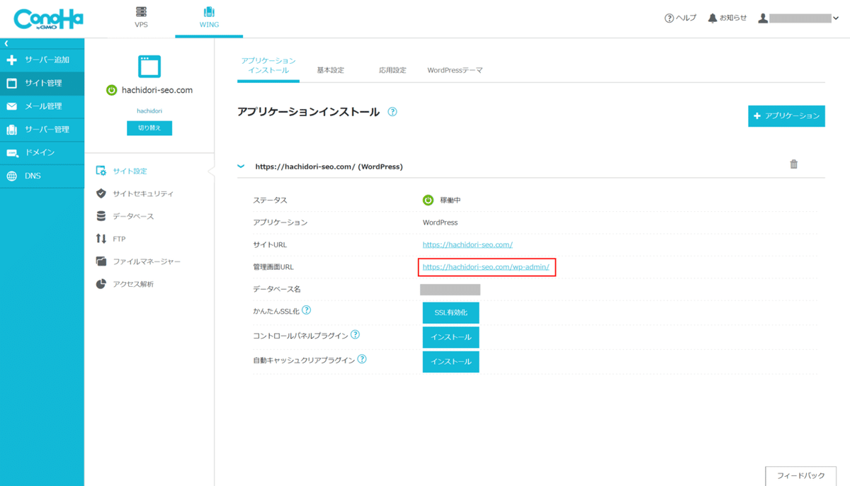850x486 pixels.
Task: Open メール管理 in the sidebar
Action: (42, 106)
